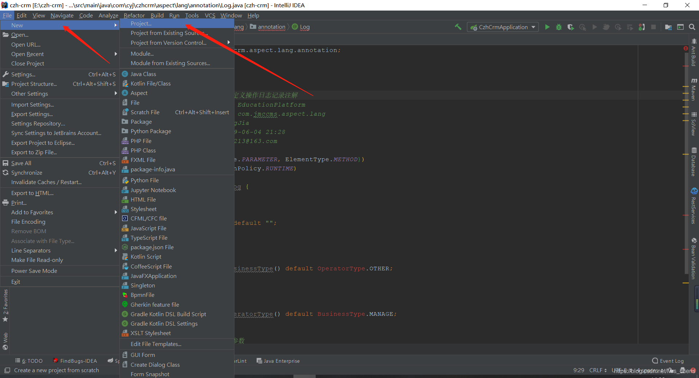This screenshot has height=378, width=699.
Task: Open the CzhCrmApplication run configuration dropdown
Action: click(503, 27)
